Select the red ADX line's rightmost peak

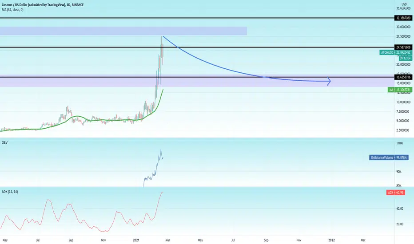(x=163, y=192)
